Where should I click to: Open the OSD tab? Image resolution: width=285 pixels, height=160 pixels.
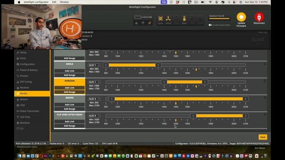pyautogui.click(x=32, y=105)
